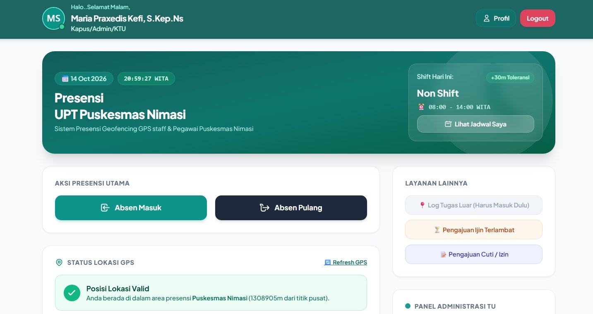This screenshot has width=593, height=314.
Task: Click the Non Shift heading
Action: [438, 93]
